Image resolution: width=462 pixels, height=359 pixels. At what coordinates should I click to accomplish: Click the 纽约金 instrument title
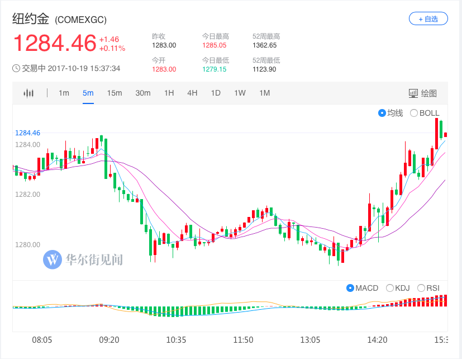pos(31,19)
